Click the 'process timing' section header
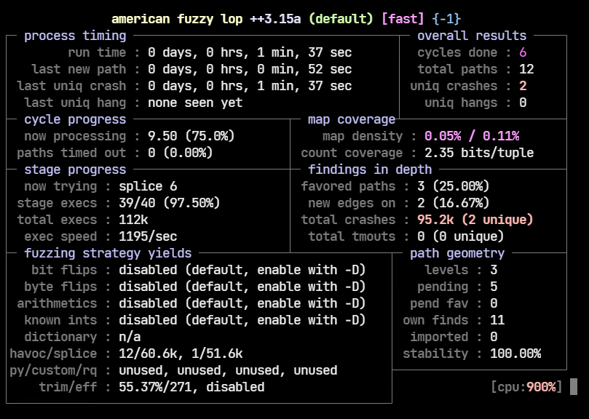This screenshot has height=419, width=589. [75, 36]
